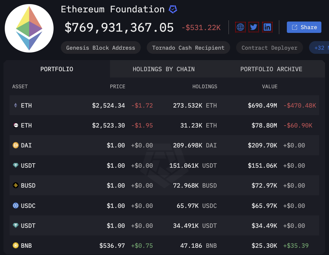Click value $34.49K
This screenshot has height=255, width=329.
click(264, 226)
